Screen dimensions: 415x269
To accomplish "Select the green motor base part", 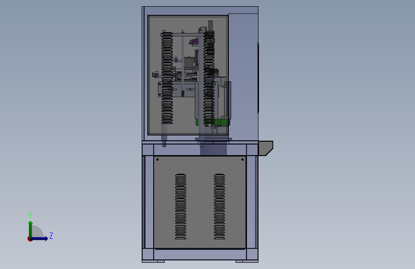I will point(213,123).
